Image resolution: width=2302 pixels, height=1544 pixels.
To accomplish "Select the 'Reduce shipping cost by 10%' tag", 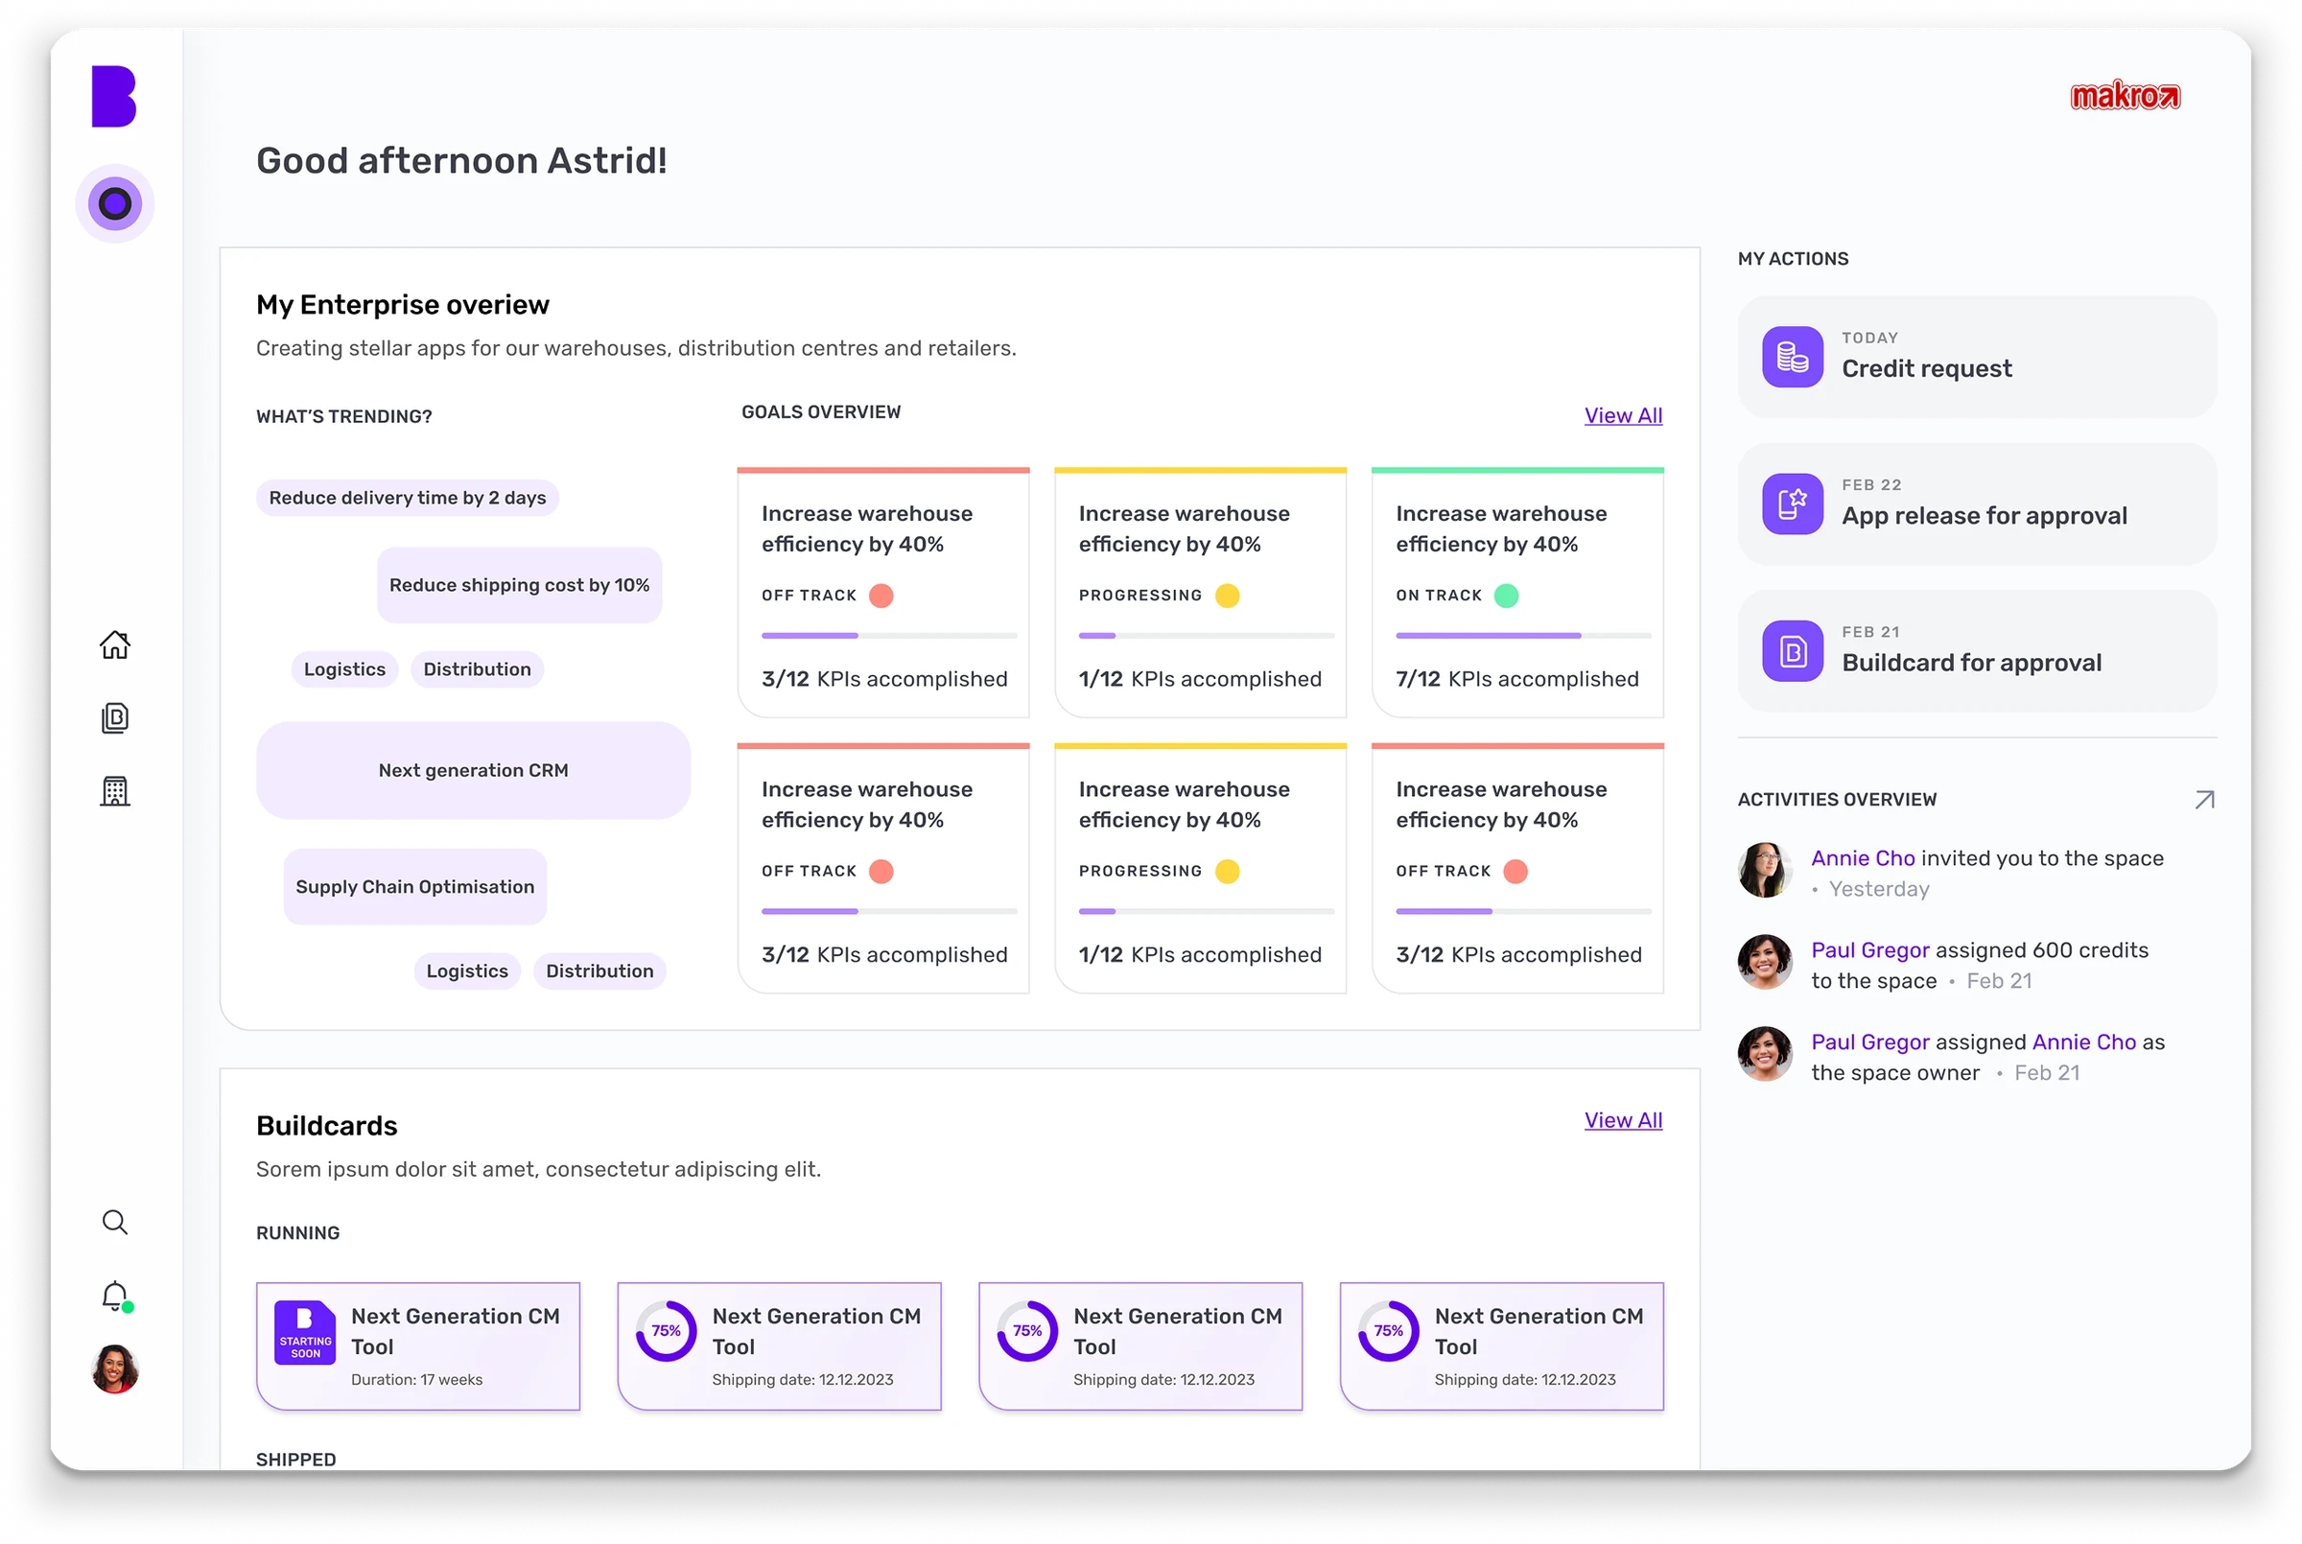I will [x=520, y=585].
